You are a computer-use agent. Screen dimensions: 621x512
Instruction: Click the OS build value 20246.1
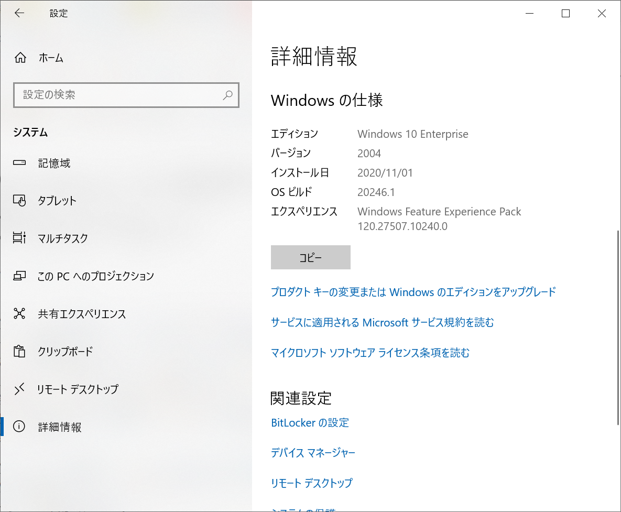(376, 192)
